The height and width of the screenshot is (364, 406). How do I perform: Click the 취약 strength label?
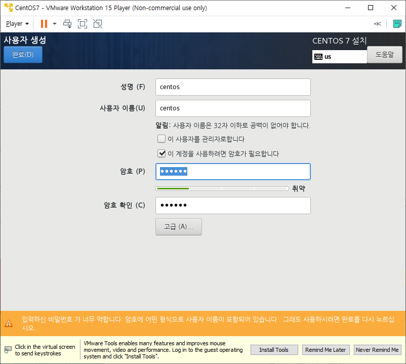(299, 188)
